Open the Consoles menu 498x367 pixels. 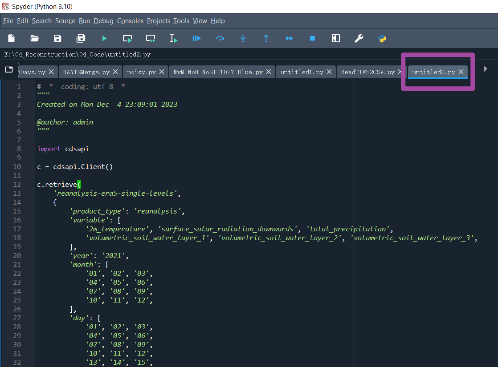130,21
